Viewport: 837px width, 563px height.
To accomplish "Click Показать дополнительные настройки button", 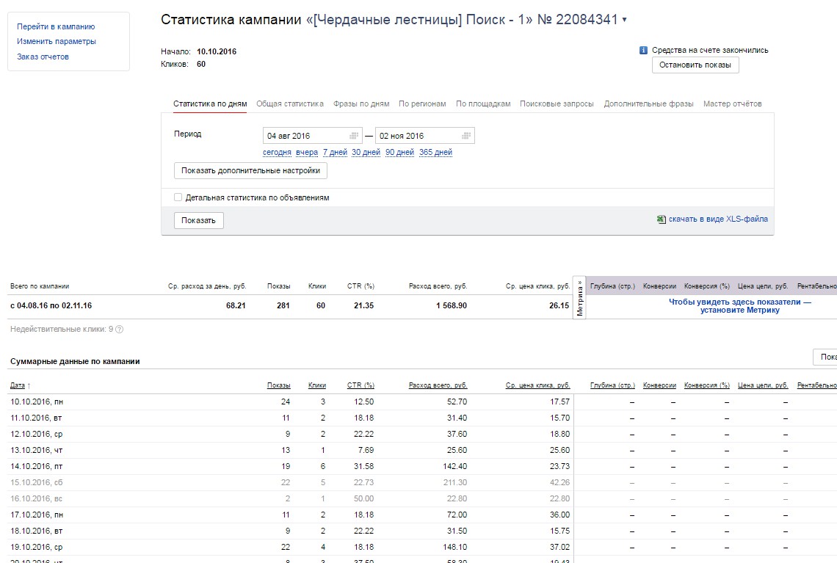I will click(x=250, y=171).
